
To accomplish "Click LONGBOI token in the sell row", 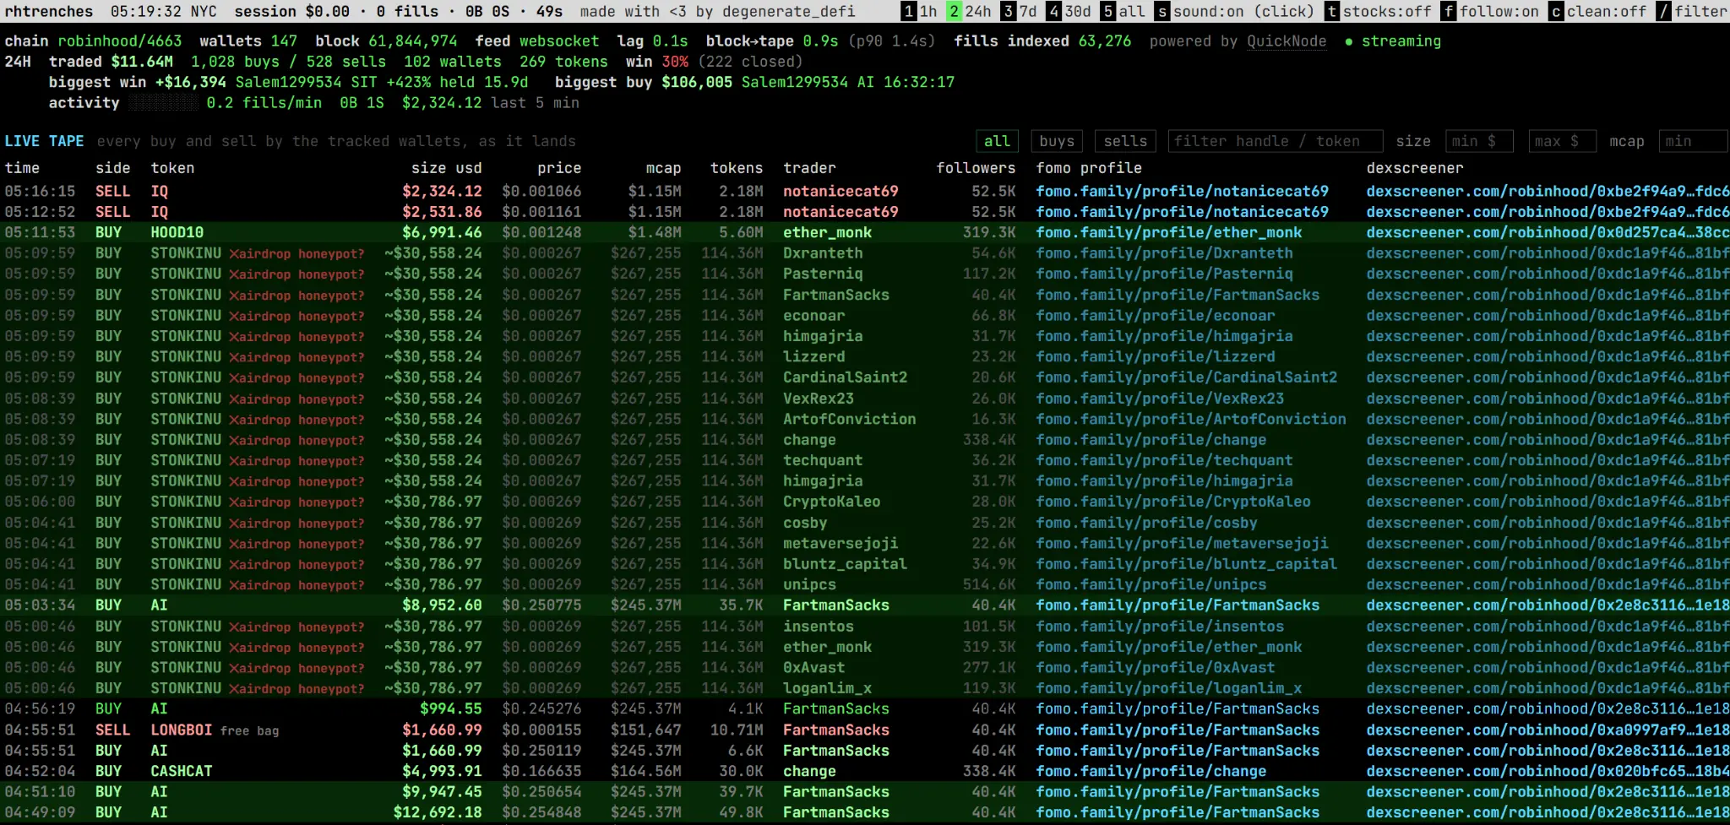I will point(181,730).
